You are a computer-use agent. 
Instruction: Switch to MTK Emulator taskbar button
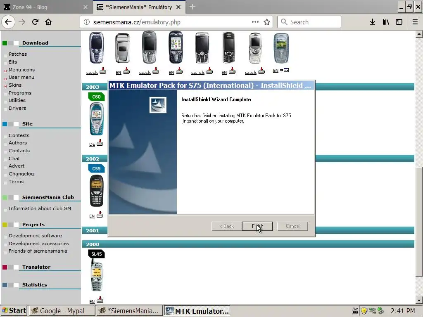tap(197, 311)
